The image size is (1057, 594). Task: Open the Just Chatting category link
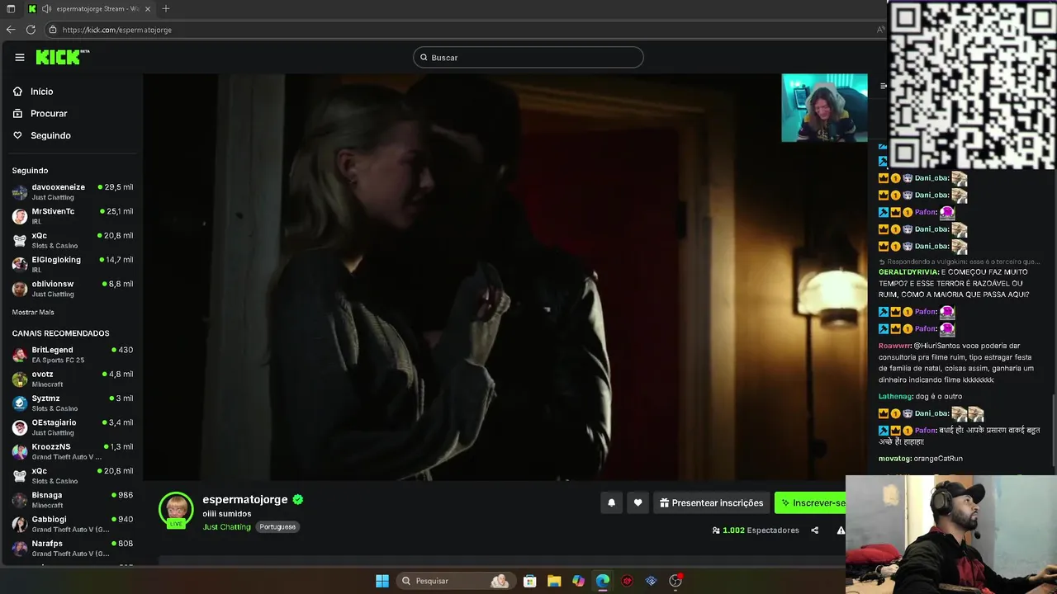[x=226, y=526]
